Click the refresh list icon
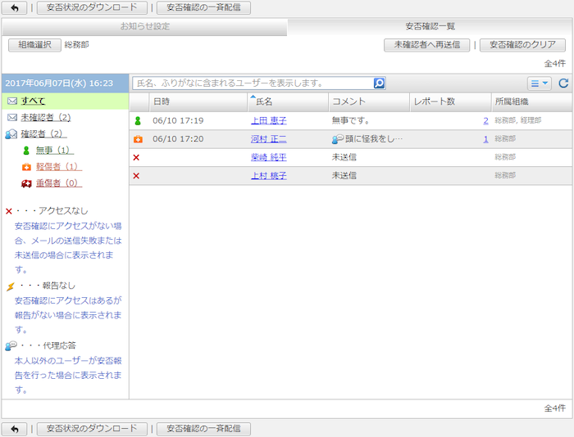The width and height of the screenshot is (574, 437). click(x=563, y=83)
